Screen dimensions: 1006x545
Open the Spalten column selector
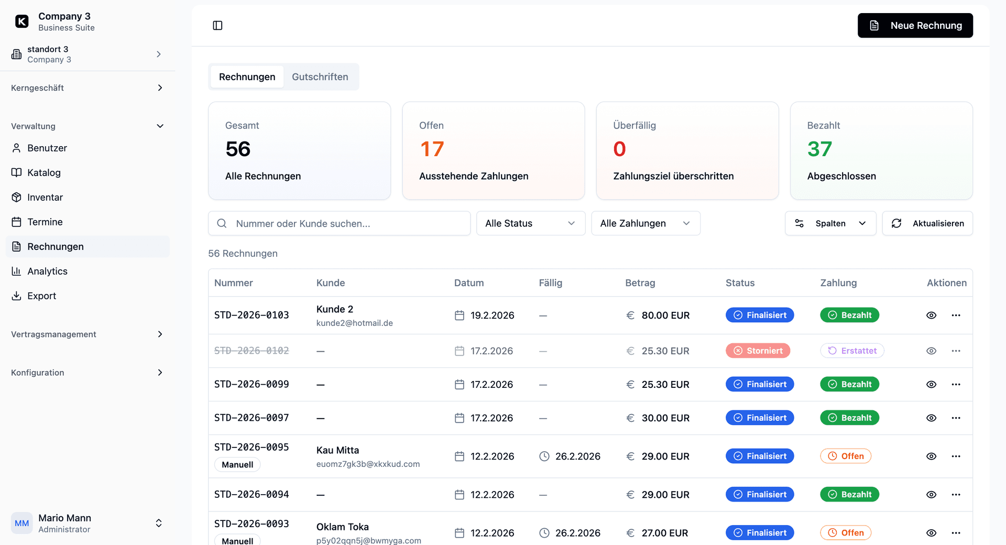tap(830, 224)
